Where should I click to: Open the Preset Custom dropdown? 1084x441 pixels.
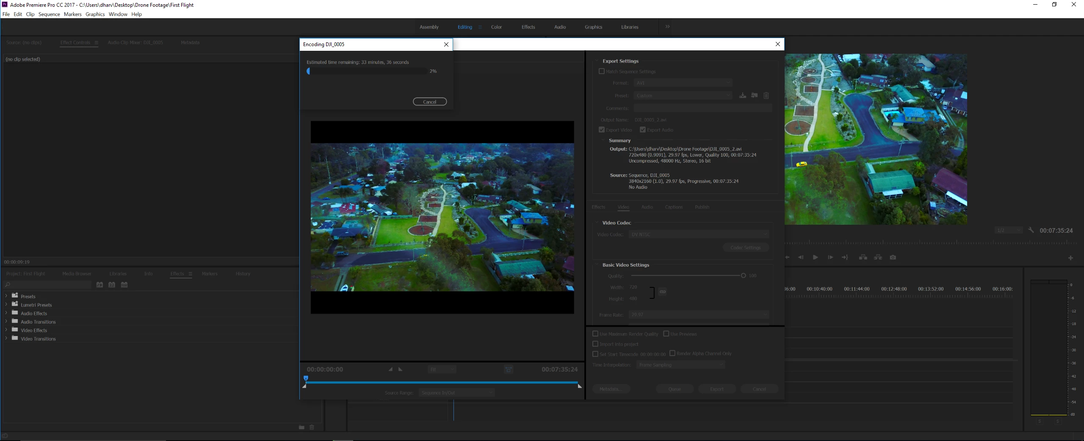click(683, 96)
